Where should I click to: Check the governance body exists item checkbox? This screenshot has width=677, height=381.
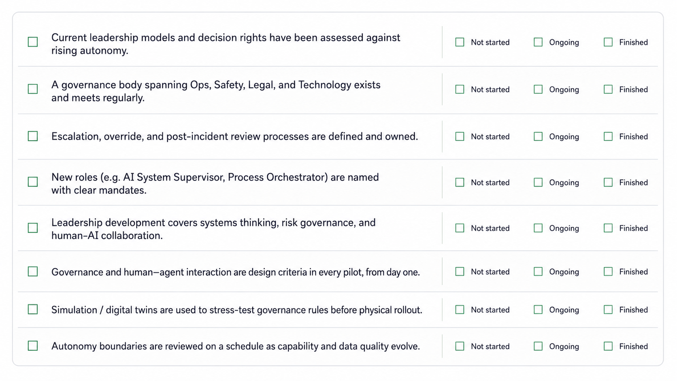coord(33,89)
